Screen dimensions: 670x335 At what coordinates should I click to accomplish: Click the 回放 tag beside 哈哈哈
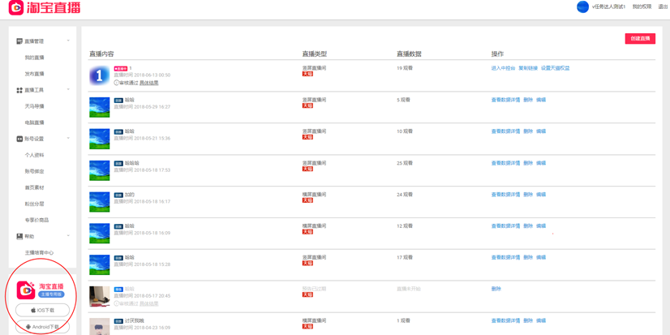(118, 163)
